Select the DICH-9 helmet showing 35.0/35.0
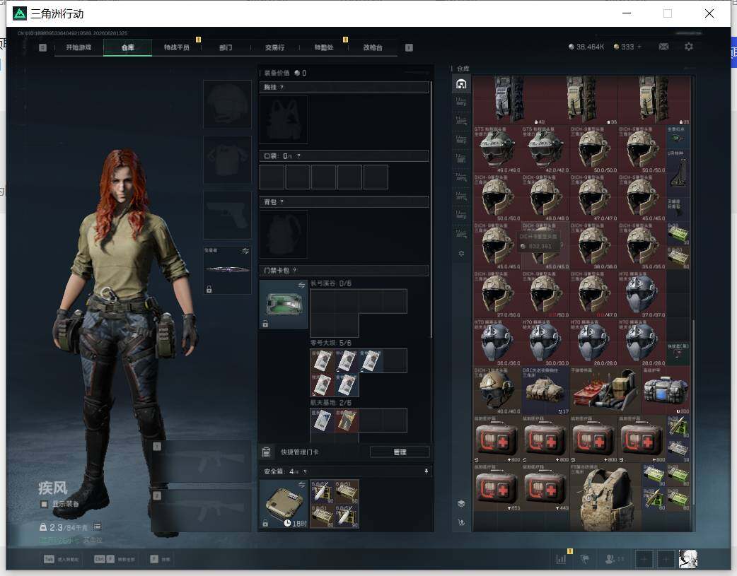Screen dimensions: 737x576 click(x=642, y=246)
